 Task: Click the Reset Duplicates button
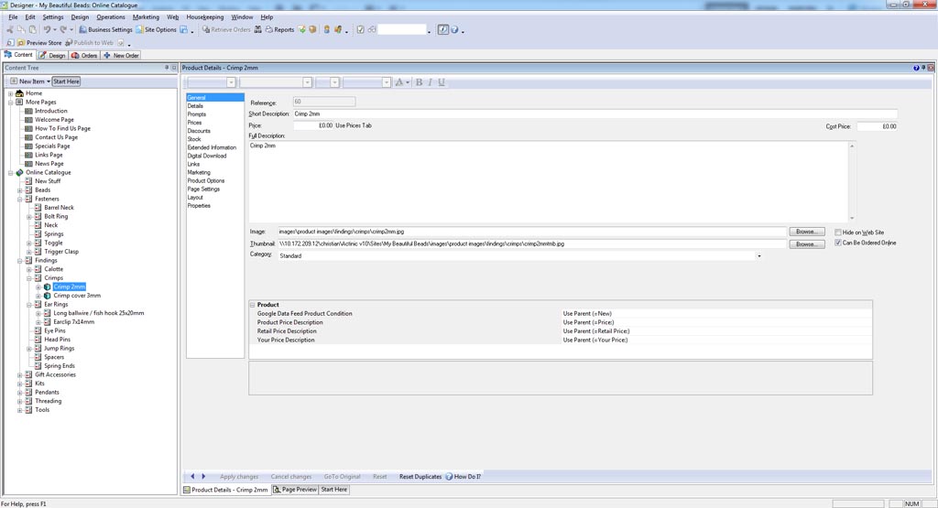point(420,477)
